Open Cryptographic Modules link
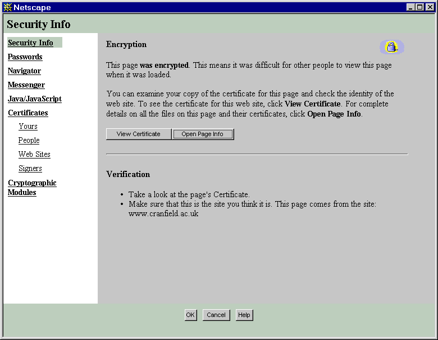438x340 pixels. (x=32, y=188)
